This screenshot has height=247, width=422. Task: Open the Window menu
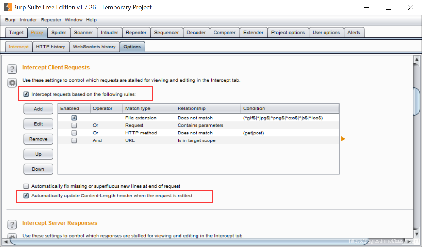(74, 20)
